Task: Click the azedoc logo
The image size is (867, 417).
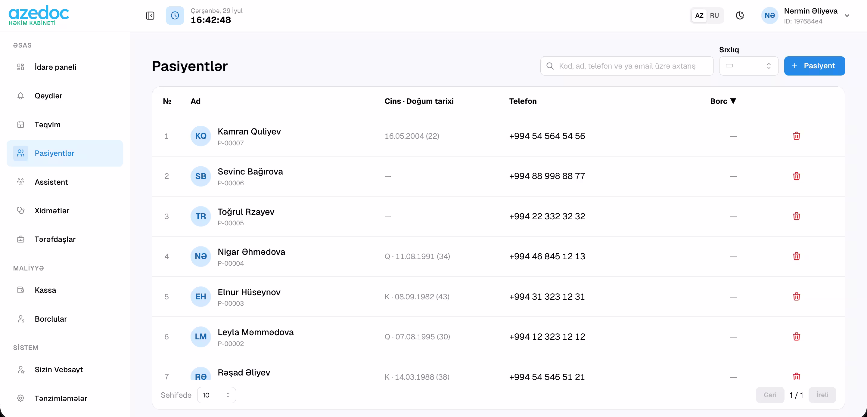Action: click(x=38, y=15)
